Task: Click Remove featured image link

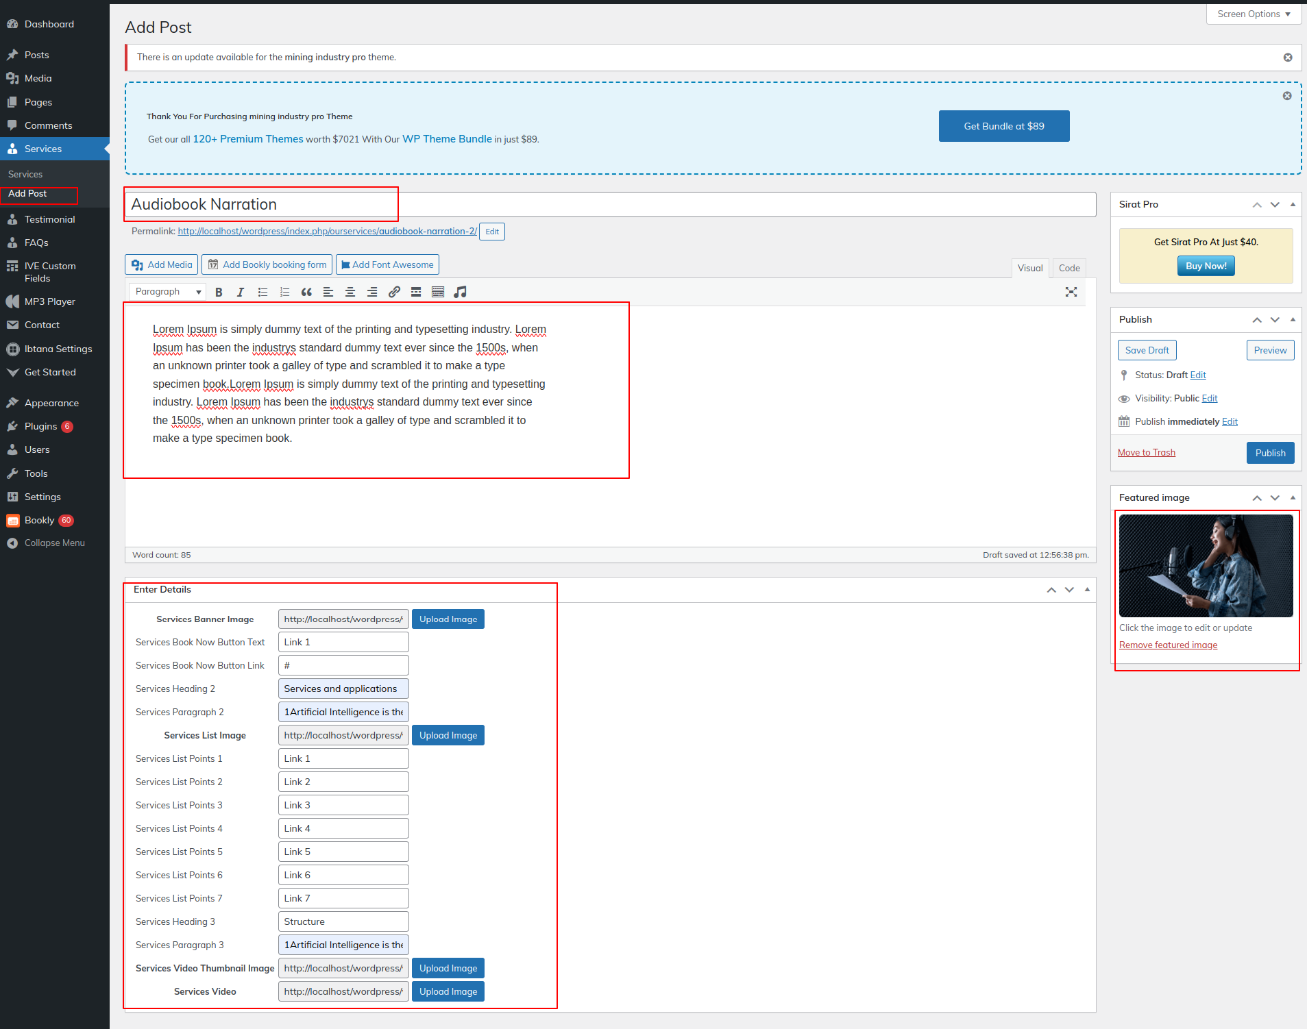Action: [1168, 645]
